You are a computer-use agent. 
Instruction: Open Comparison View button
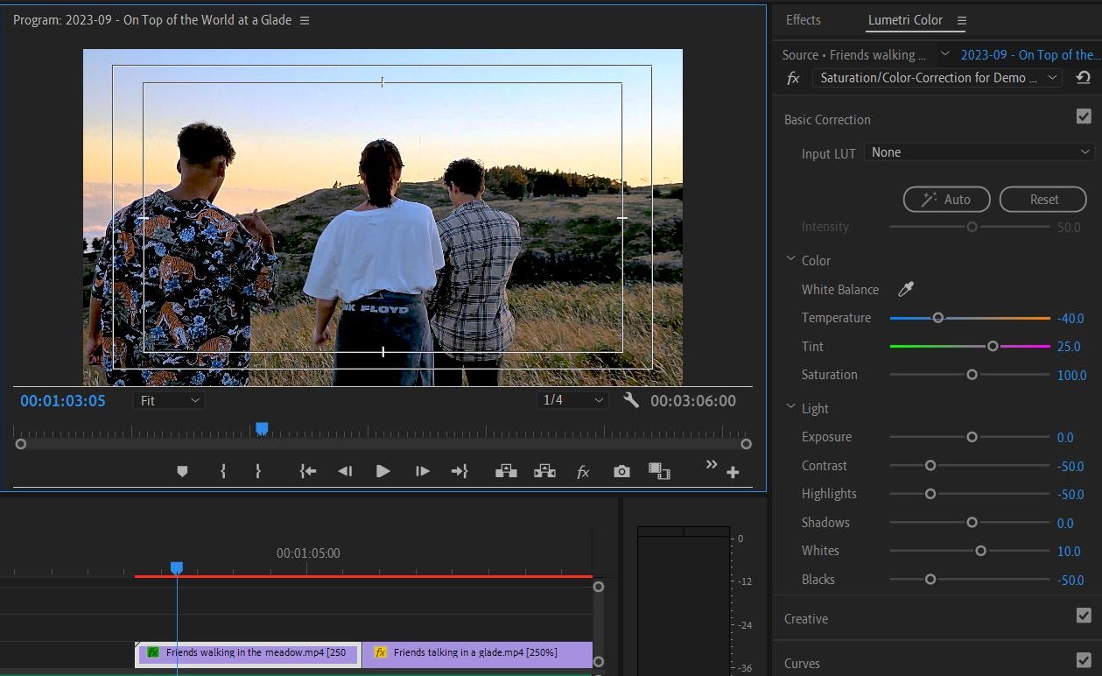click(x=659, y=471)
